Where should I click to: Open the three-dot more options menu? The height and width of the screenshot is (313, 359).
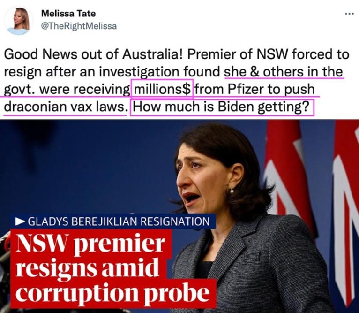[x=349, y=14]
